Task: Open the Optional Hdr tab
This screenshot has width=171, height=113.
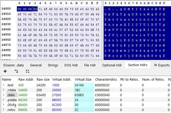Action: click(x=112, y=65)
